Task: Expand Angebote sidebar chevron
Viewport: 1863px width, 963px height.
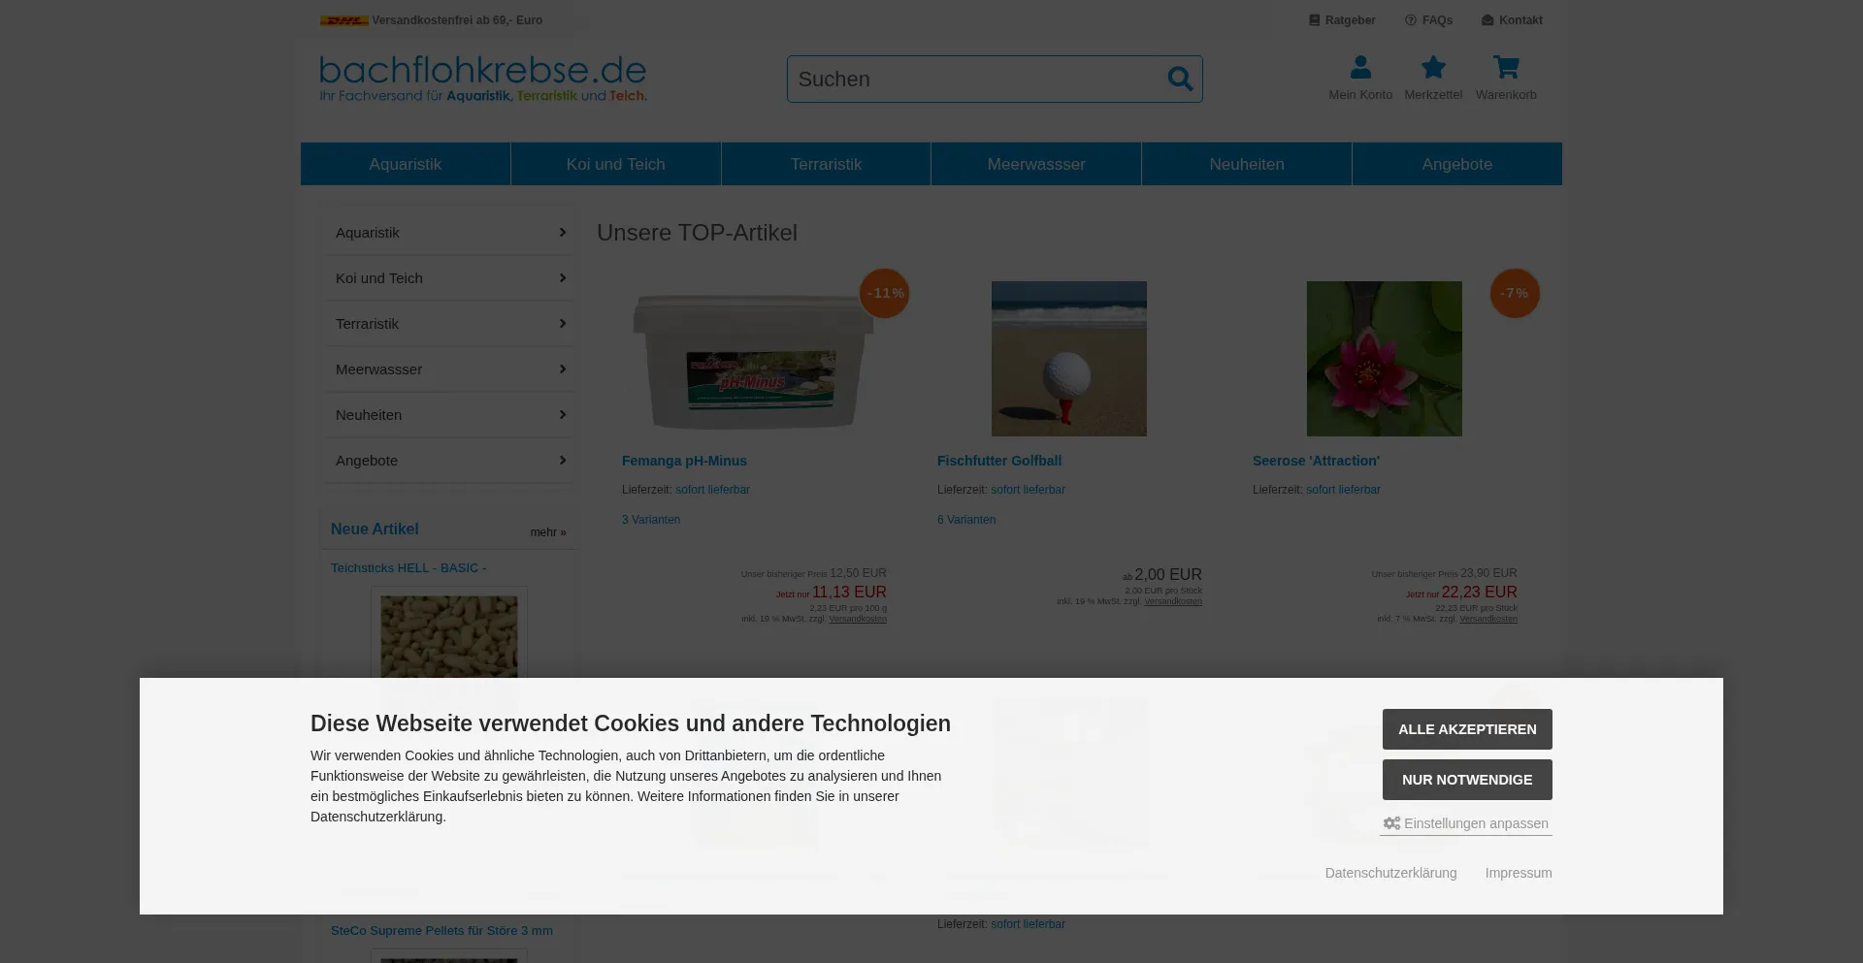Action: [562, 460]
